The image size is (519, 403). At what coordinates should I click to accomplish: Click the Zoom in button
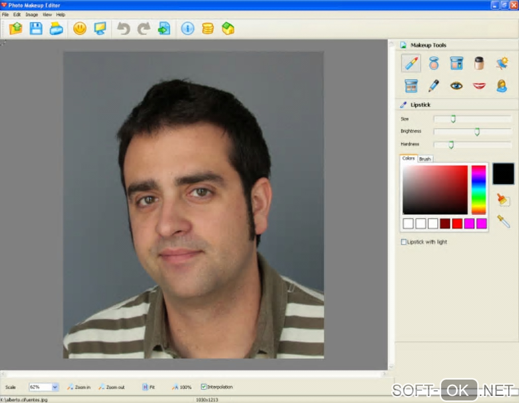tap(79, 387)
